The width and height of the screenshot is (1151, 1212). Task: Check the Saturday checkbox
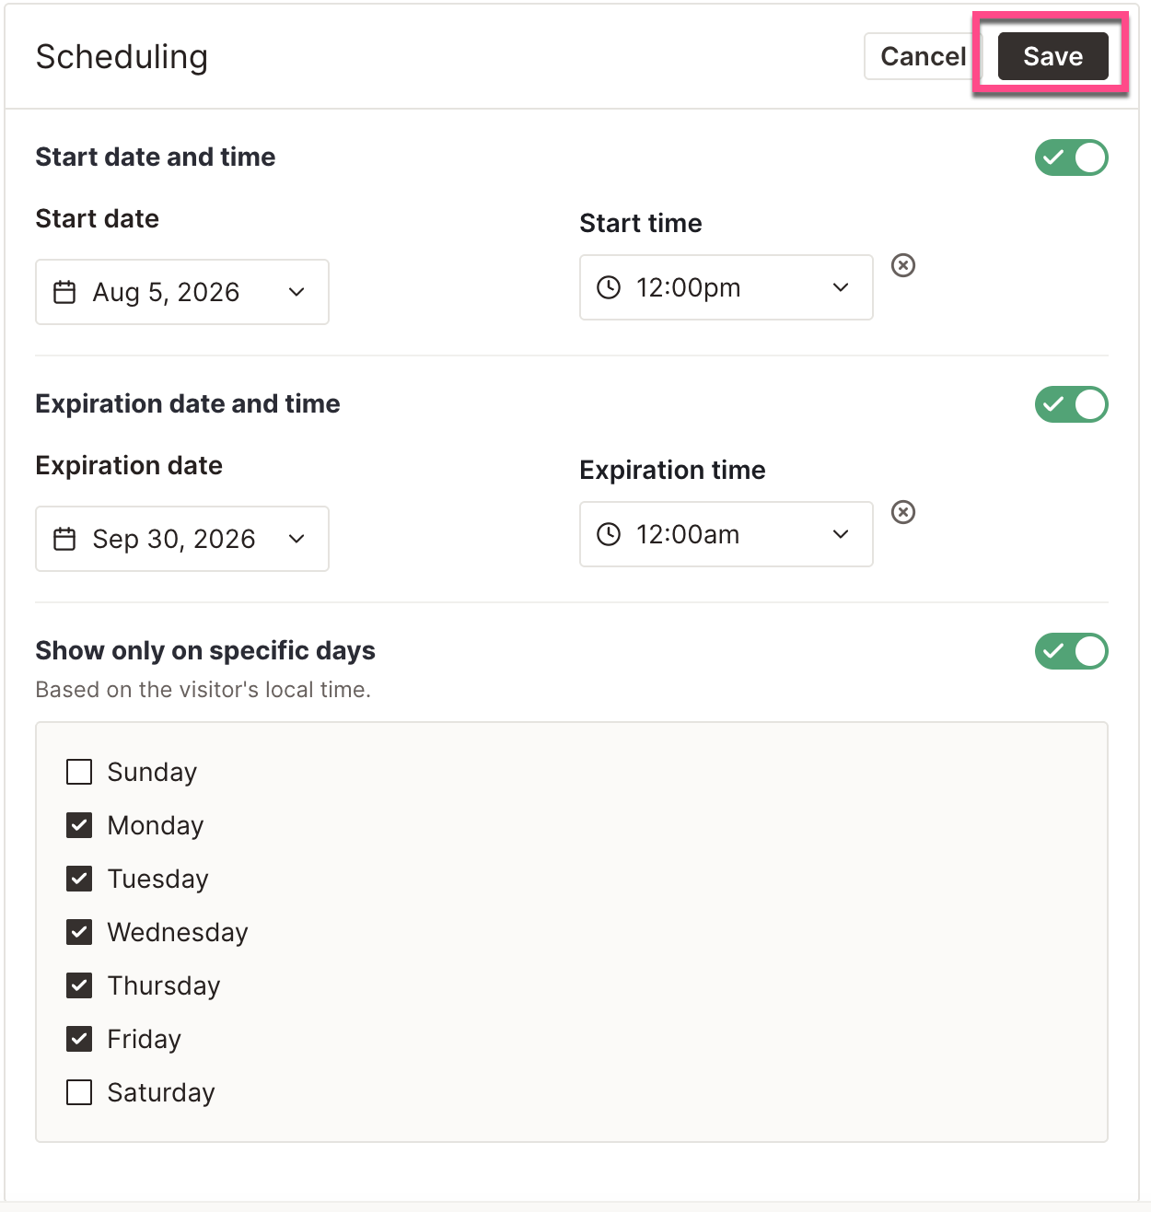point(79,1092)
